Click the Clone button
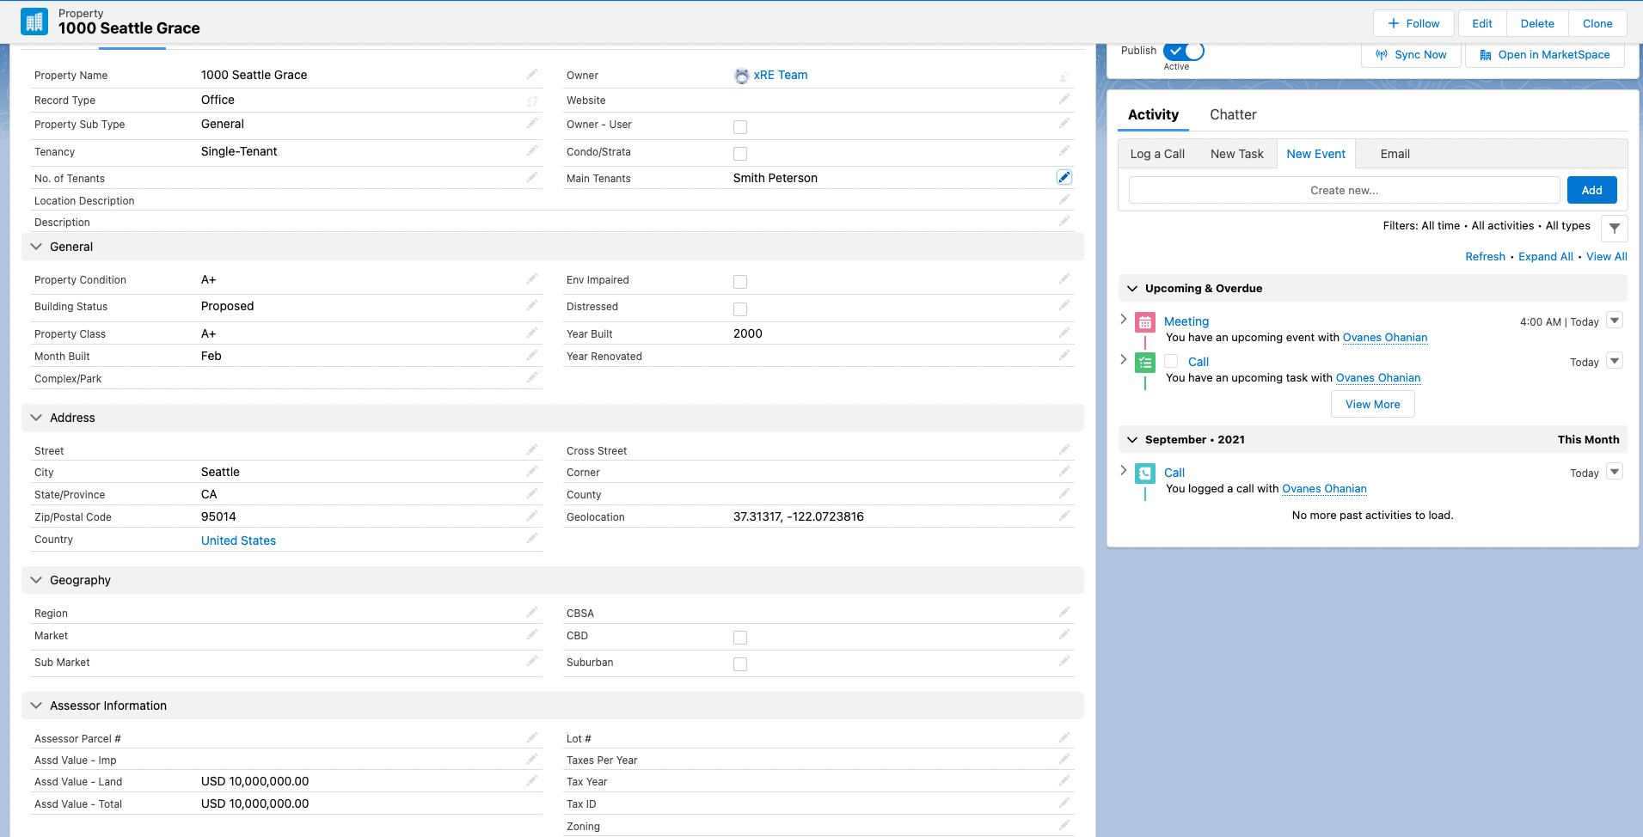 tap(1597, 23)
